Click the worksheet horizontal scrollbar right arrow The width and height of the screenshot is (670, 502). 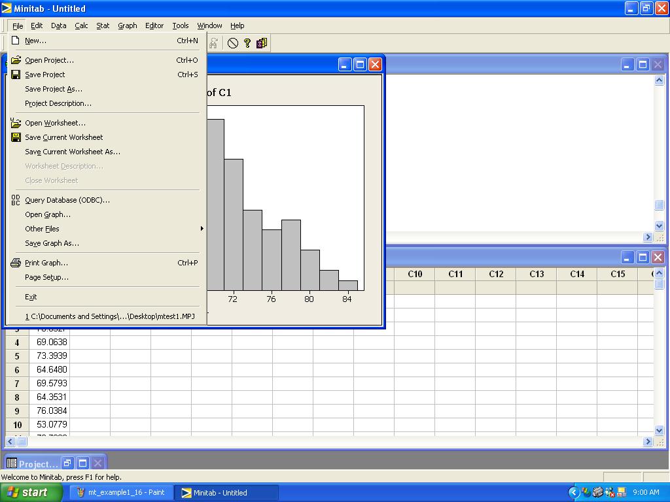[648, 442]
